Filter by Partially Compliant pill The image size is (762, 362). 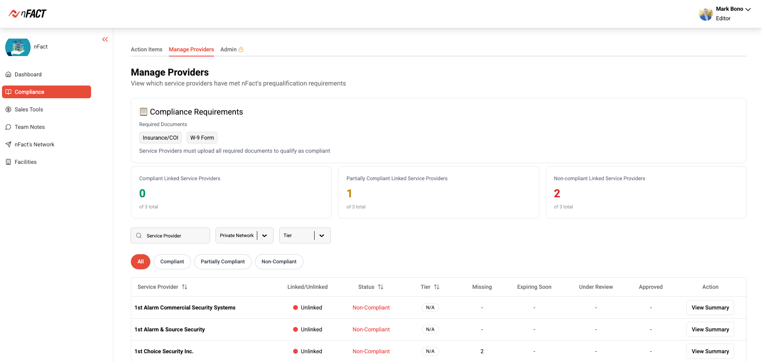click(223, 262)
